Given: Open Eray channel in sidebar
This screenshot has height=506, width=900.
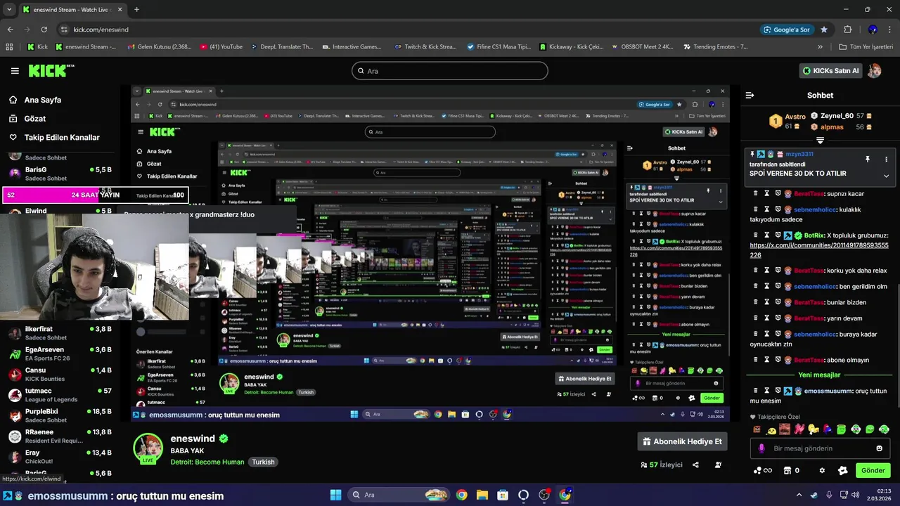Looking at the screenshot, I should click(x=60, y=457).
